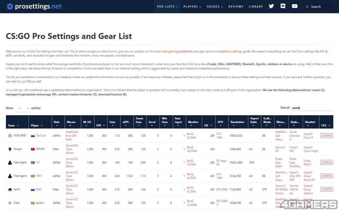
Task: Expand the GUIDES menu
Action: click(215, 7)
